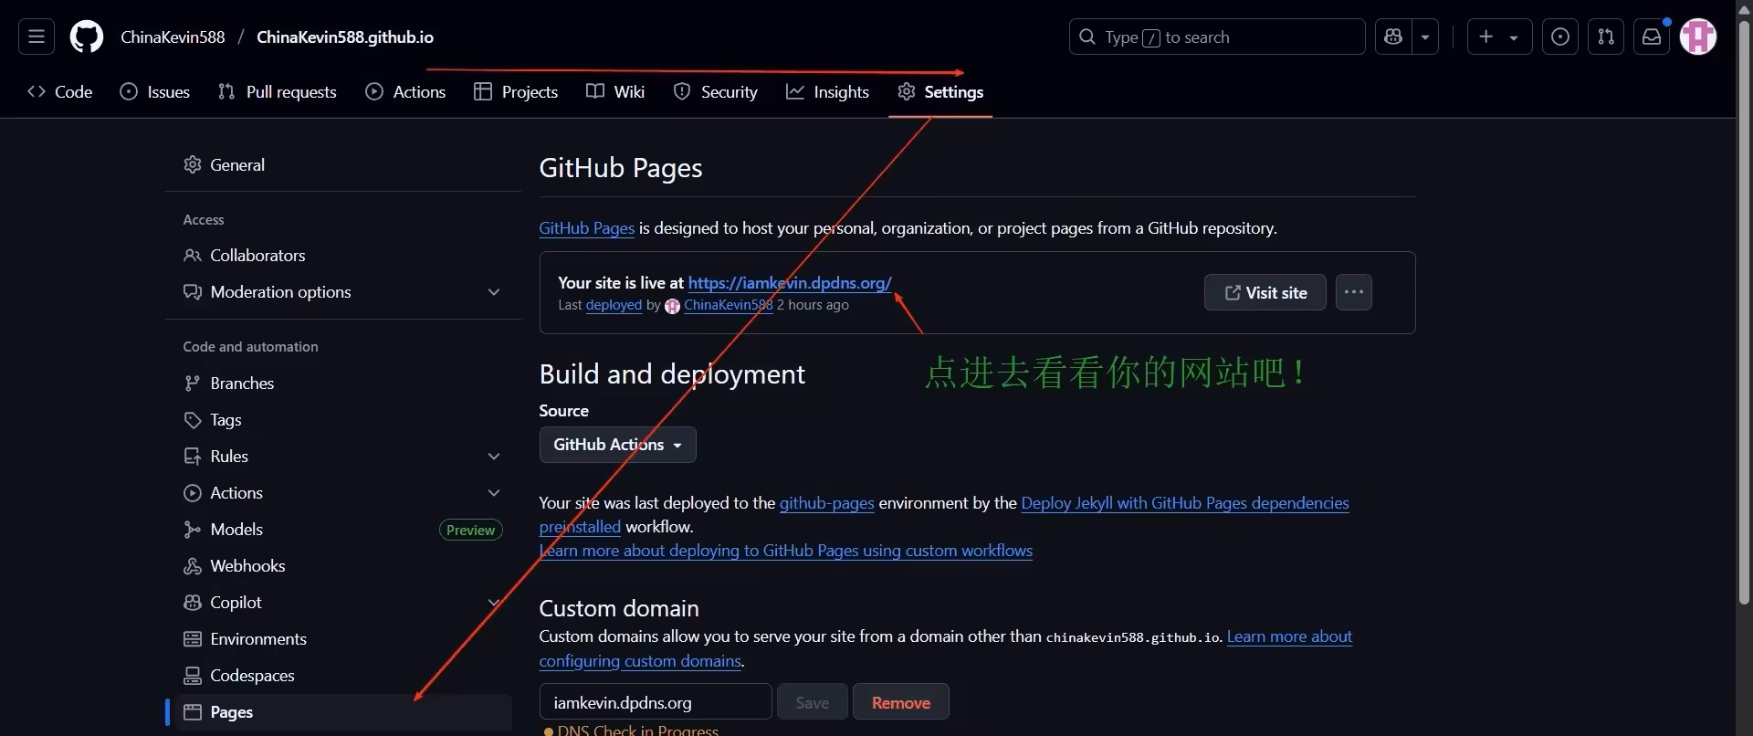Click the Preview badge beside Models
The width and height of the screenshot is (1753, 736).
point(471,531)
